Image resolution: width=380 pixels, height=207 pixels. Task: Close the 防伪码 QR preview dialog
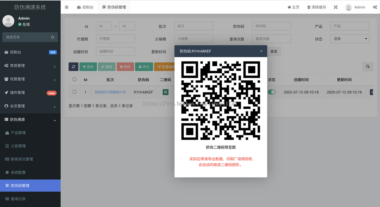point(261,51)
